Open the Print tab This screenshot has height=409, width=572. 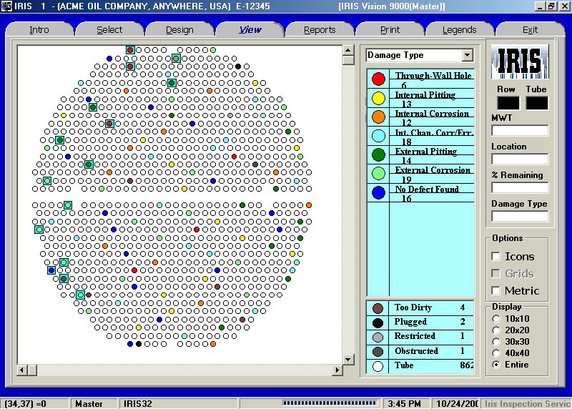390,29
